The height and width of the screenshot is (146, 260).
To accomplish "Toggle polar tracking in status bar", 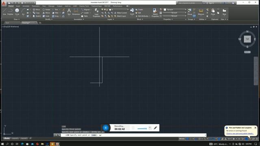I will click(x=199, y=139).
